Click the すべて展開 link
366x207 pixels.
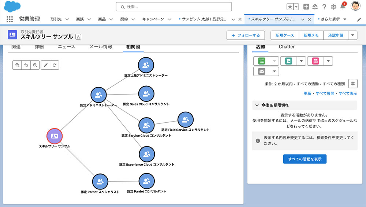pyautogui.click(x=325, y=93)
